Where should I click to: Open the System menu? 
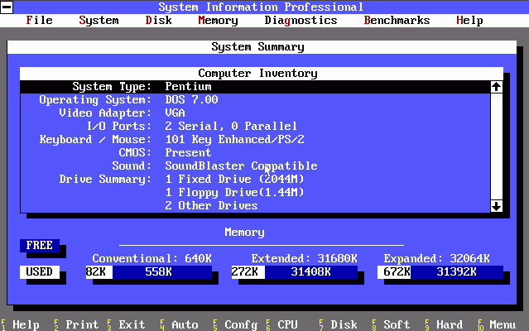point(99,20)
